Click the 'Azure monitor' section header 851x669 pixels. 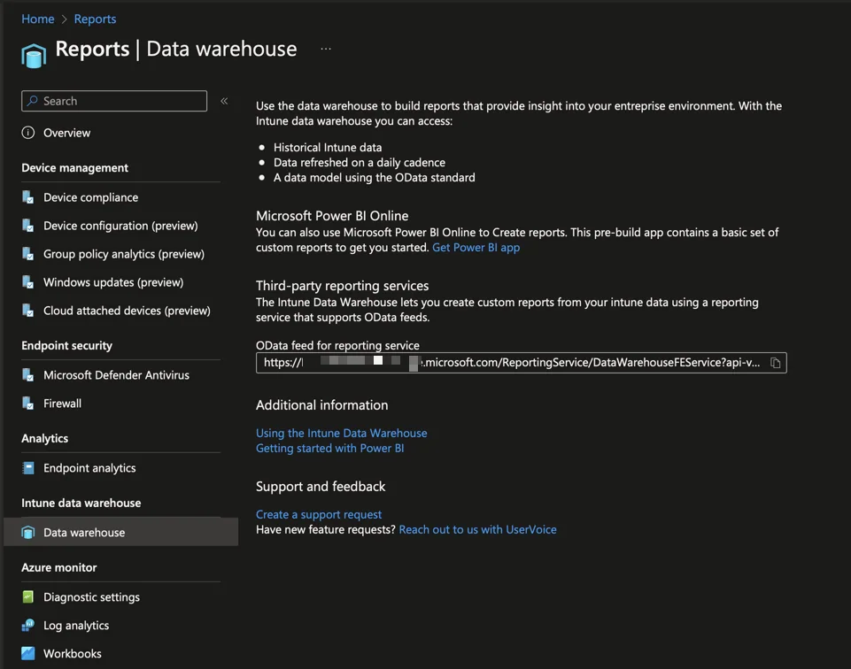click(59, 567)
